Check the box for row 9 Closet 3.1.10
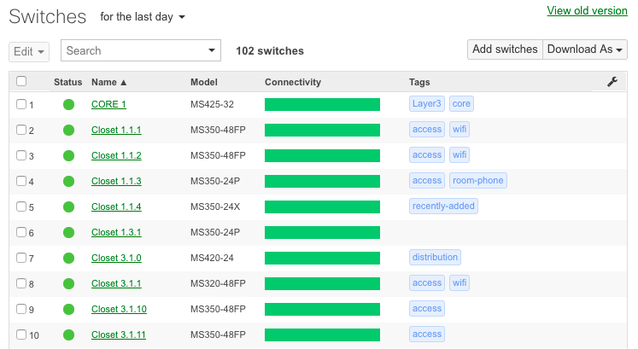 coord(21,309)
